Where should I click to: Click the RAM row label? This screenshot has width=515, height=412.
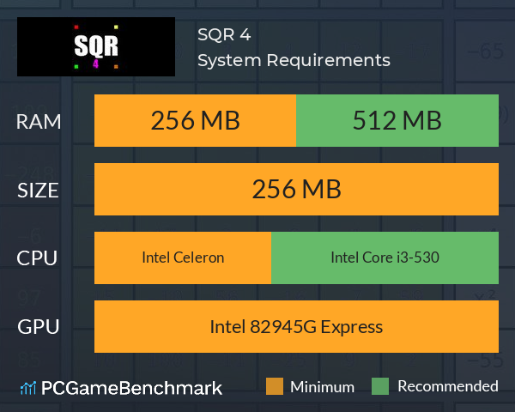tap(39, 122)
